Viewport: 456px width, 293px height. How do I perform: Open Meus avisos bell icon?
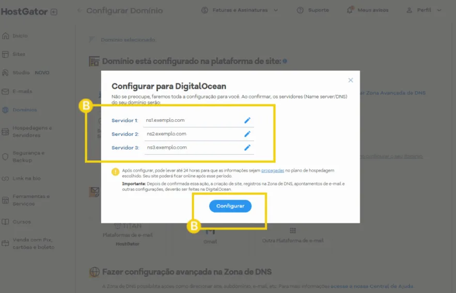point(350,10)
